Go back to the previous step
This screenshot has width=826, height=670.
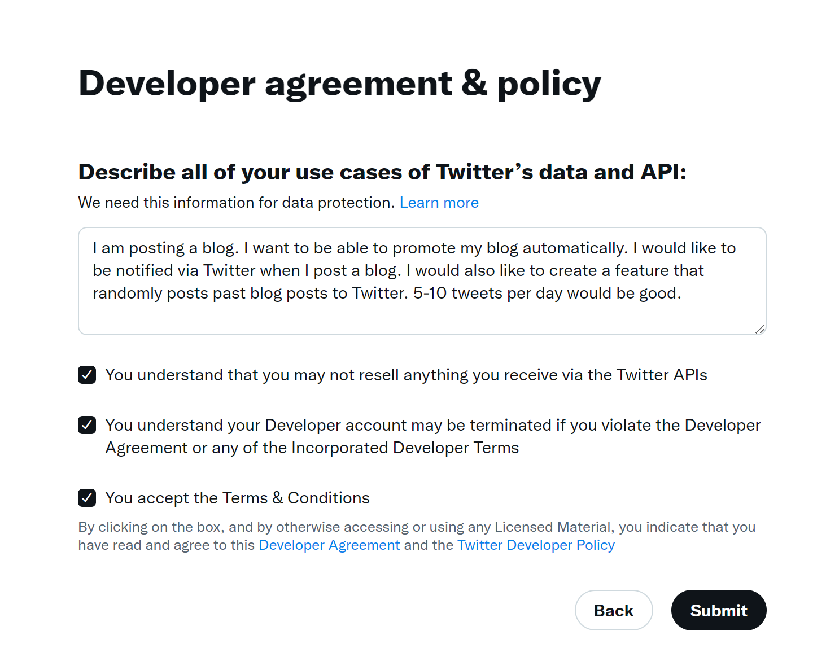click(614, 610)
